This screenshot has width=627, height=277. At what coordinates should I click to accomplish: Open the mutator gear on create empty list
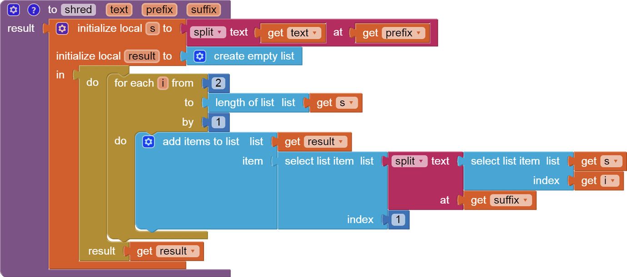(199, 56)
